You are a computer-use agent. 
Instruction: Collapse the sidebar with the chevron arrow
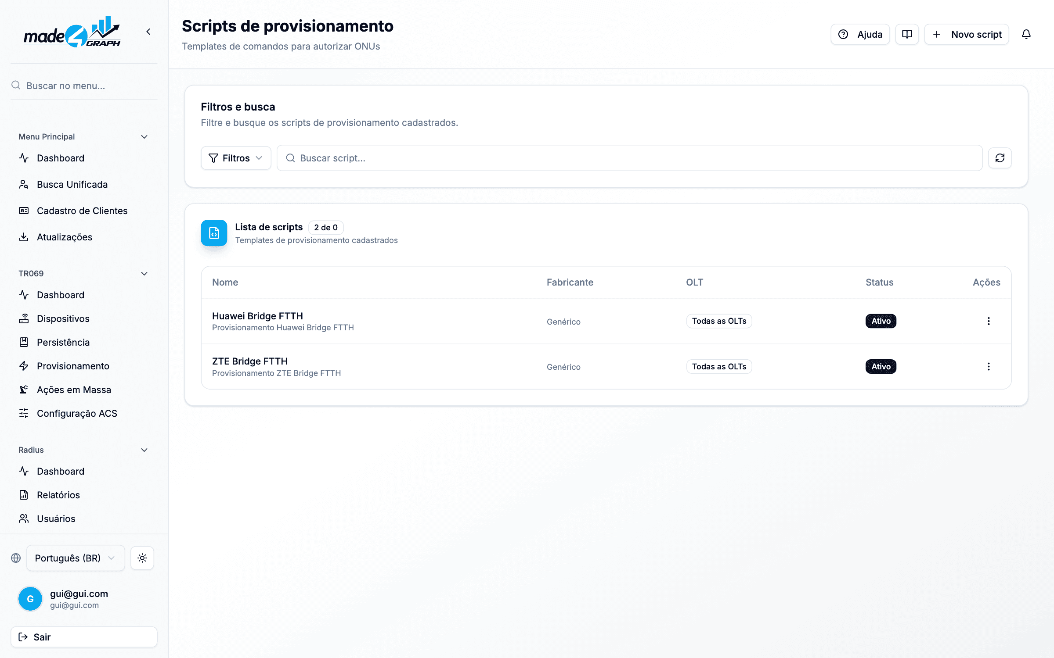click(148, 32)
